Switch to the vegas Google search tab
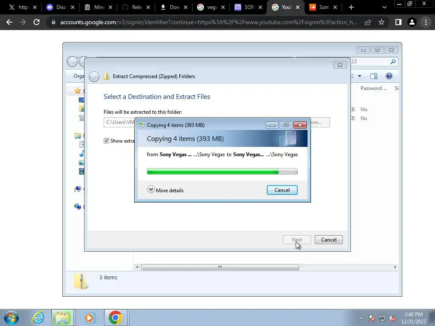Screen dimensions: 435x326 pyautogui.click(x=211, y=7)
